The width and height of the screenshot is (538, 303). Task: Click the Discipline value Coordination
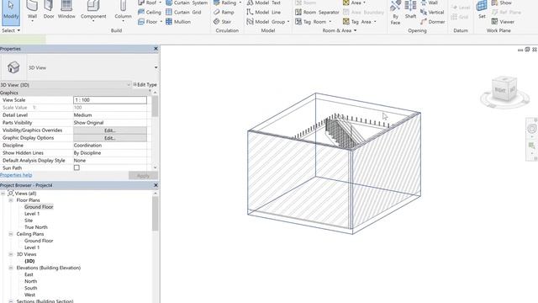(x=87, y=146)
